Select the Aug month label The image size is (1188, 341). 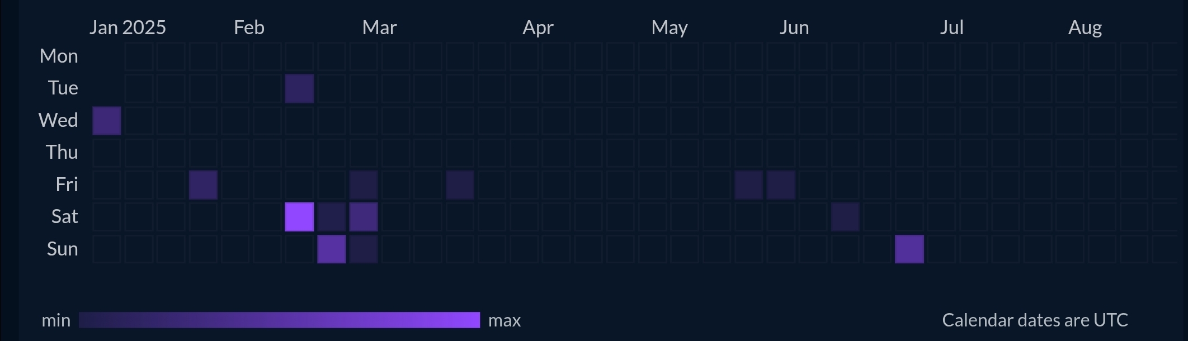1085,27
